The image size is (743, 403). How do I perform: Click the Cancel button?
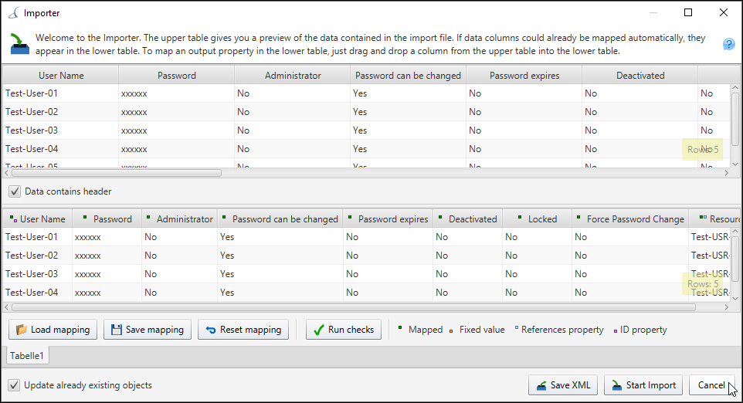point(712,385)
